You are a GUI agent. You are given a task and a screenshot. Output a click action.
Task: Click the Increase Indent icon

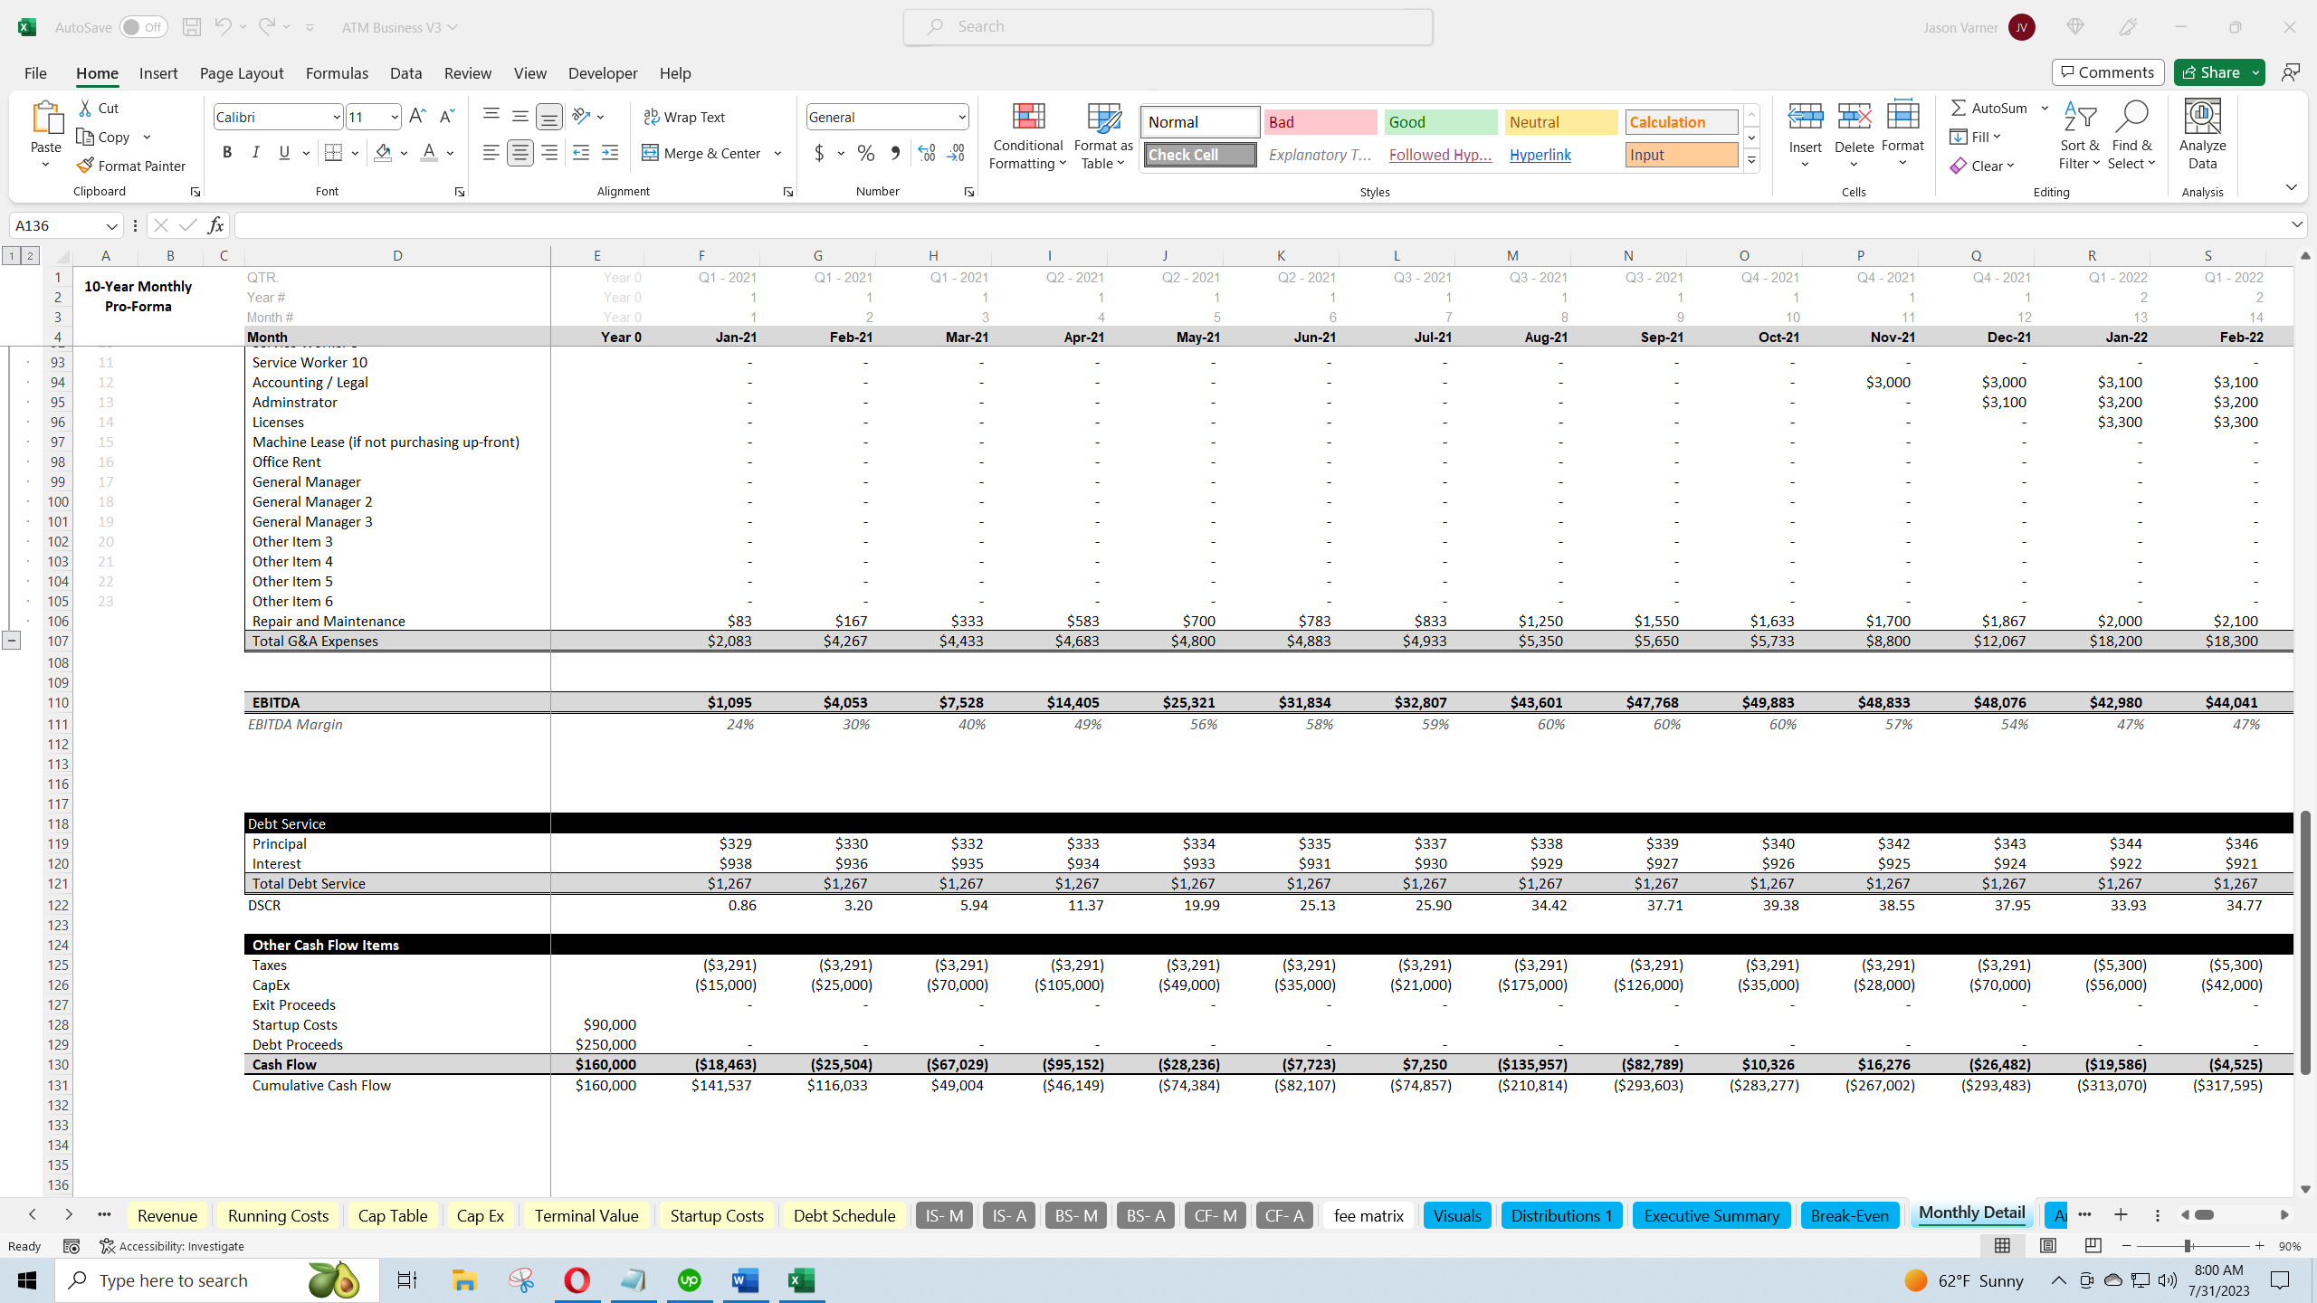[610, 153]
